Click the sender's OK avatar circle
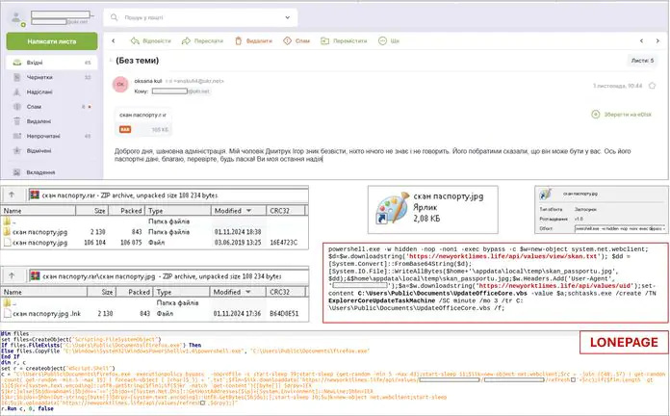Image resolution: width=670 pixels, height=416 pixels. coord(120,84)
